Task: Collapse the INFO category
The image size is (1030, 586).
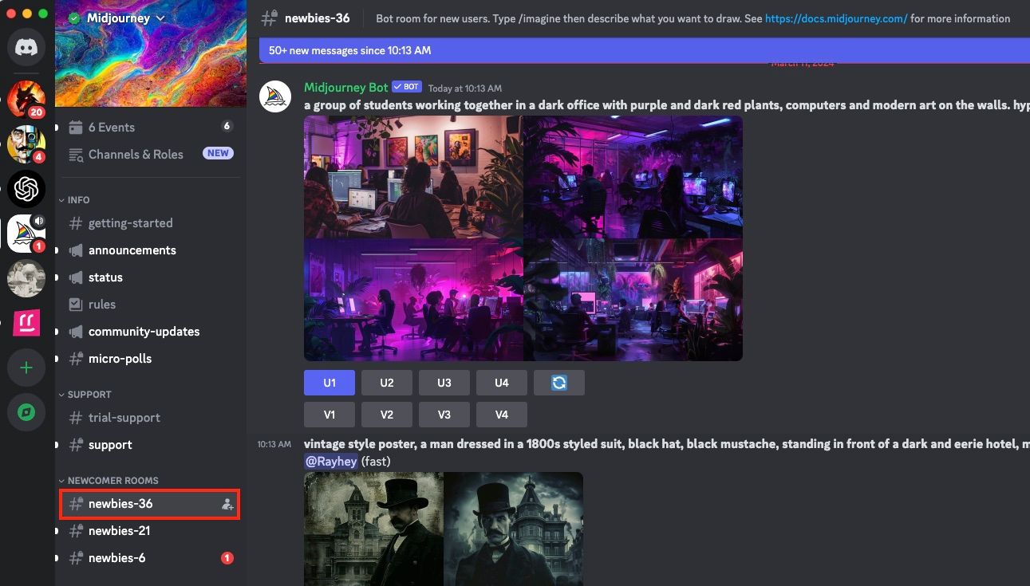Action: [x=74, y=200]
